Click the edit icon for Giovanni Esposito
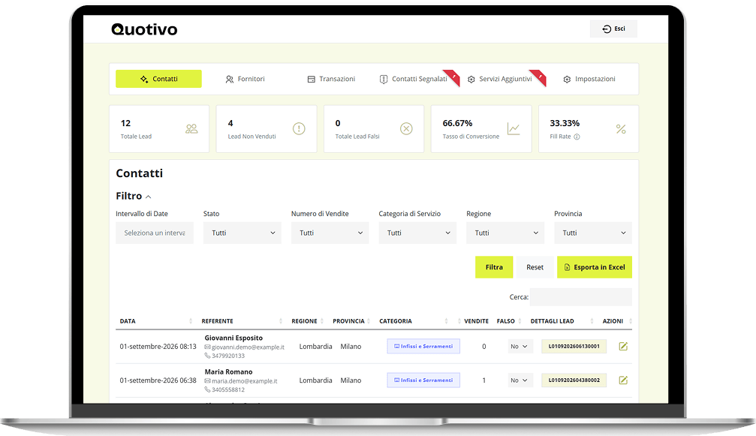Viewport: 756px width, 436px height. 623,347
